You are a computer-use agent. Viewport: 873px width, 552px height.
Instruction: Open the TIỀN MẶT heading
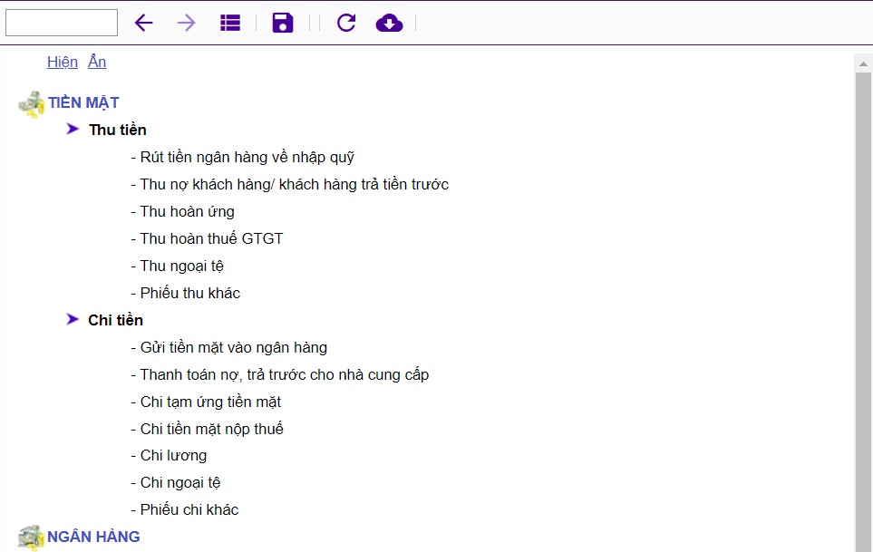pos(83,103)
